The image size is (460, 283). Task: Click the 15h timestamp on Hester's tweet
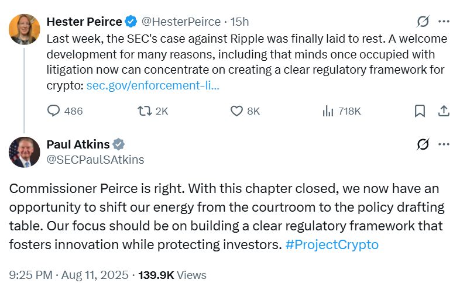(239, 22)
